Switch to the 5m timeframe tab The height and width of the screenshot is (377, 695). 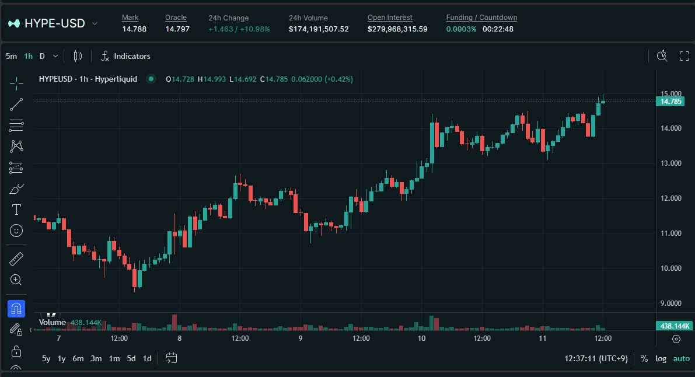11,56
